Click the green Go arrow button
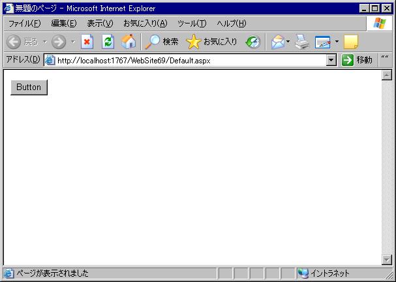 [348, 61]
